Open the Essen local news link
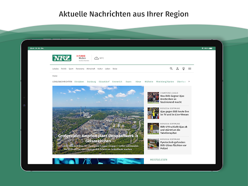This screenshot has width=248, height=186. coord(128,82)
